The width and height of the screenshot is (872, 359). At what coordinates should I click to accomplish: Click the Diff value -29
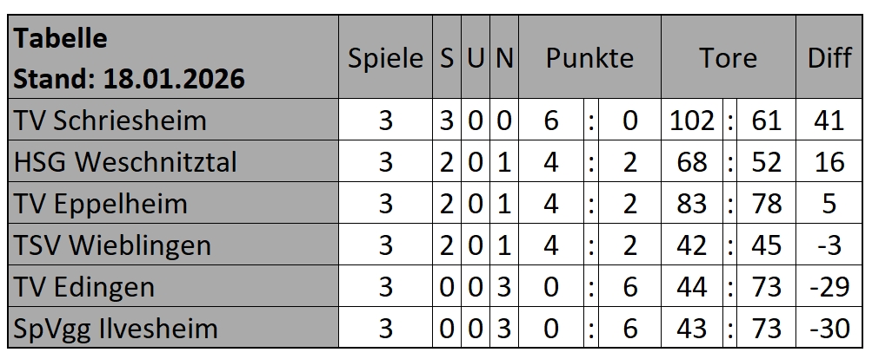829,286
